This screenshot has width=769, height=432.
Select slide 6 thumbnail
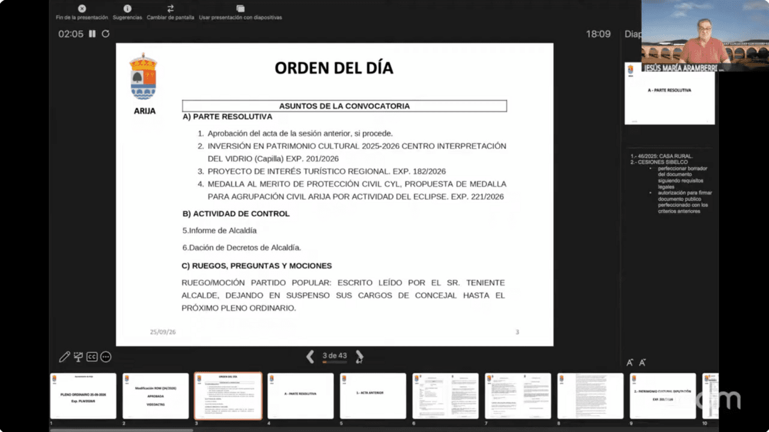tap(445, 396)
